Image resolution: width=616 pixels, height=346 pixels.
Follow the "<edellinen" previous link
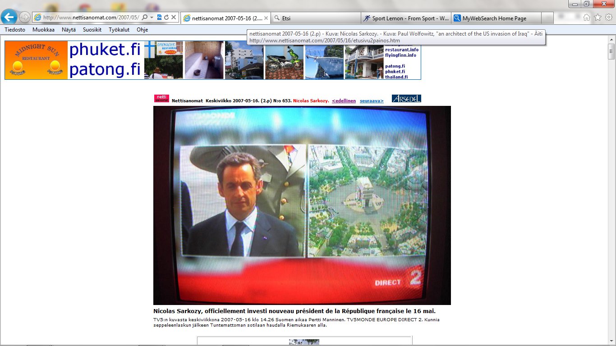pyautogui.click(x=344, y=101)
